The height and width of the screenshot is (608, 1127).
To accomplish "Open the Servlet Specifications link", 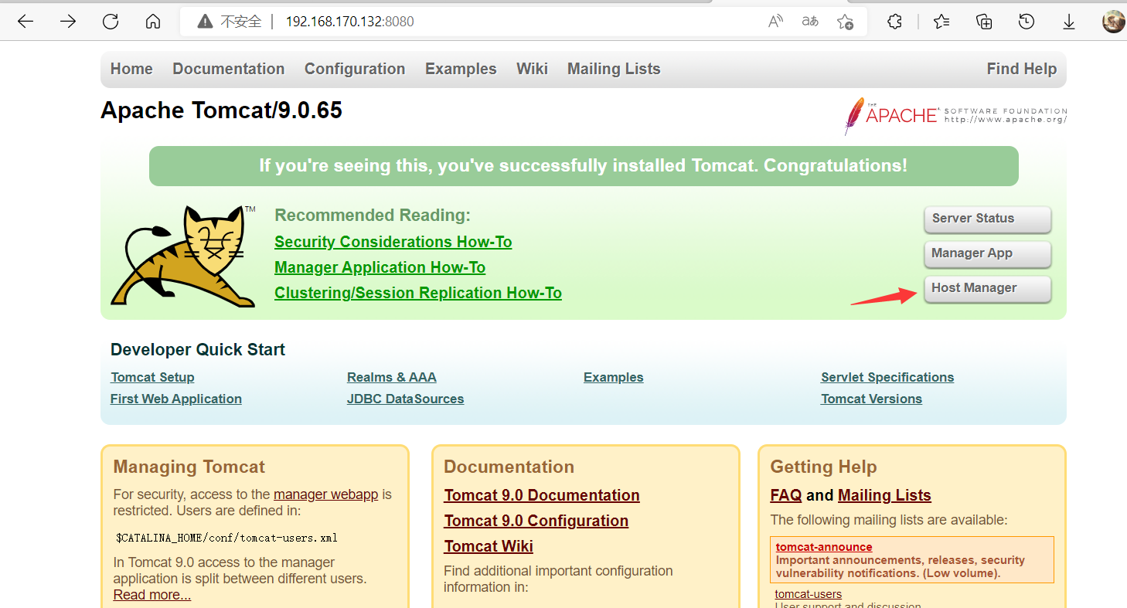I will (887, 377).
